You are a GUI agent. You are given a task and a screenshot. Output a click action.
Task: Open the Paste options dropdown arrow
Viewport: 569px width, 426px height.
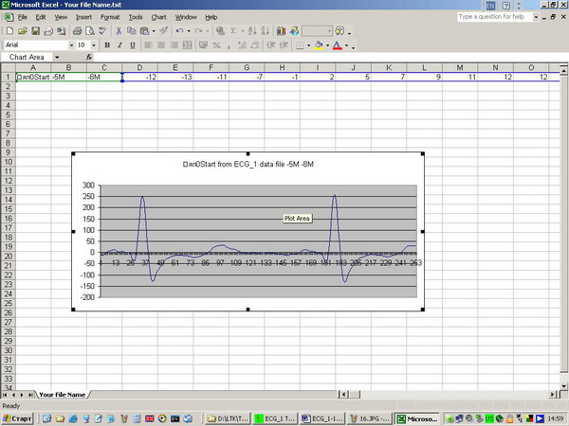pyautogui.click(x=154, y=31)
